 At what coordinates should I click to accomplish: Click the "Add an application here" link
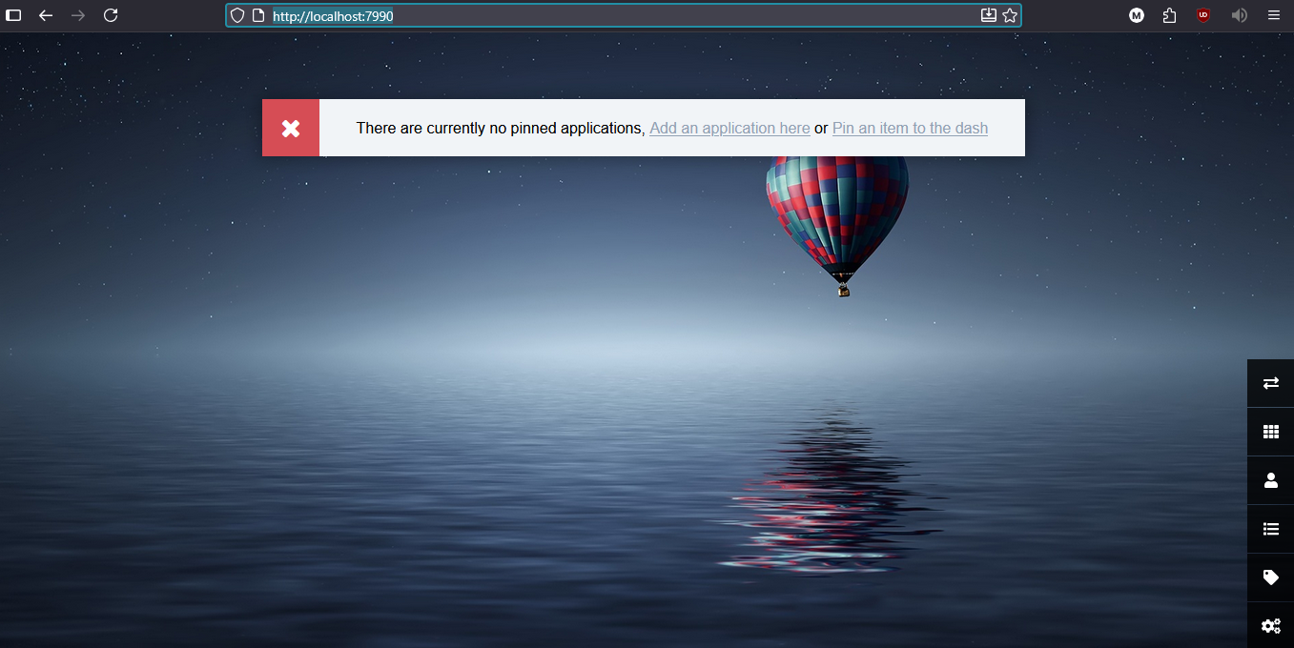pyautogui.click(x=729, y=129)
